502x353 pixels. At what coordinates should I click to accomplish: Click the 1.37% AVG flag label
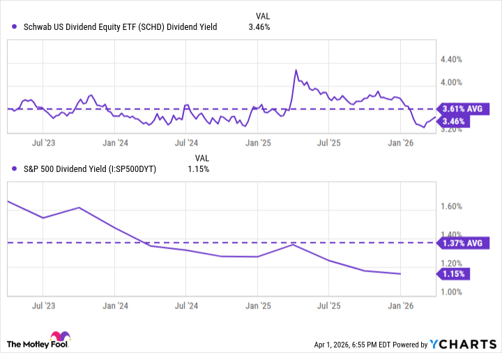point(464,242)
